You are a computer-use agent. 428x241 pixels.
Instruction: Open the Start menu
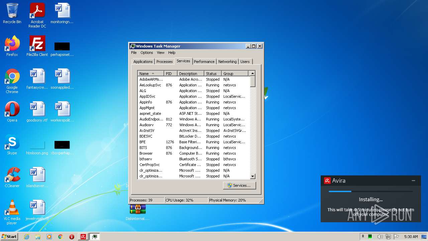9,237
